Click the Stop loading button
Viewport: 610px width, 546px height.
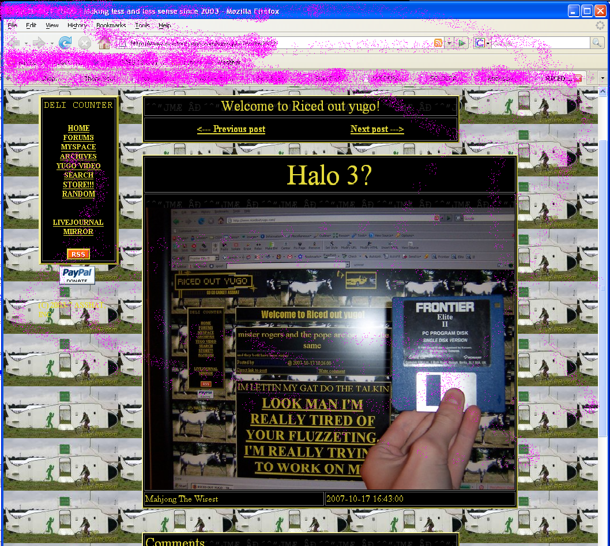click(x=84, y=43)
